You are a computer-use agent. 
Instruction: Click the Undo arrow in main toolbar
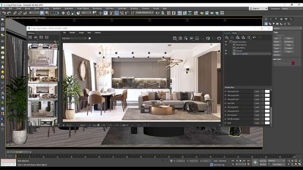(x=4, y=13)
